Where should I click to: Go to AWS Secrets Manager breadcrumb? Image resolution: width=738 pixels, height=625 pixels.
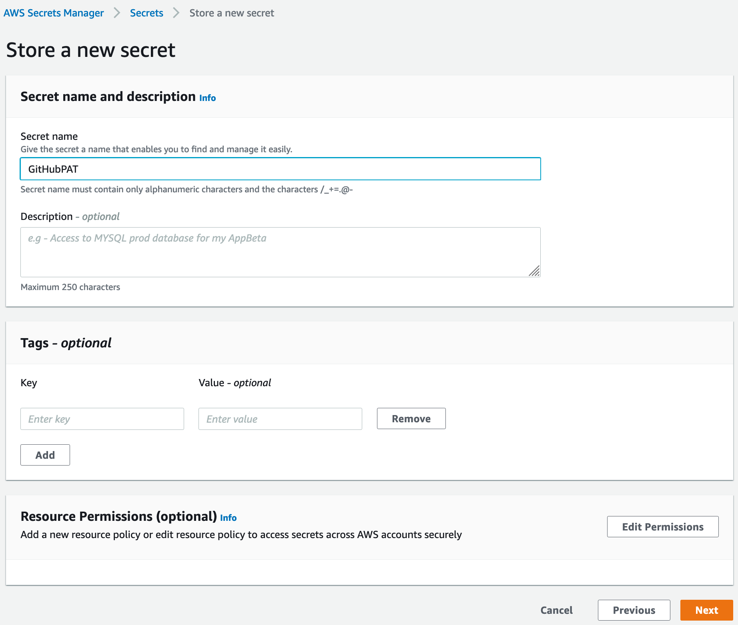[54, 13]
